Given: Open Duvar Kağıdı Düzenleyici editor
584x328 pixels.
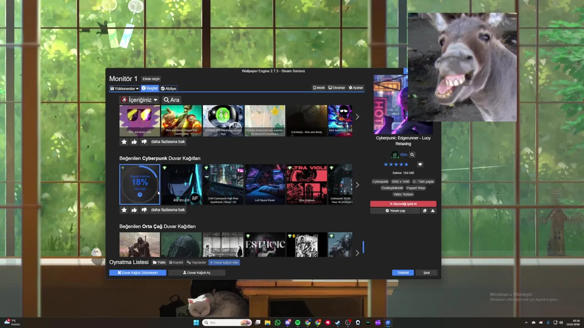Looking at the screenshot, I should click(138, 272).
